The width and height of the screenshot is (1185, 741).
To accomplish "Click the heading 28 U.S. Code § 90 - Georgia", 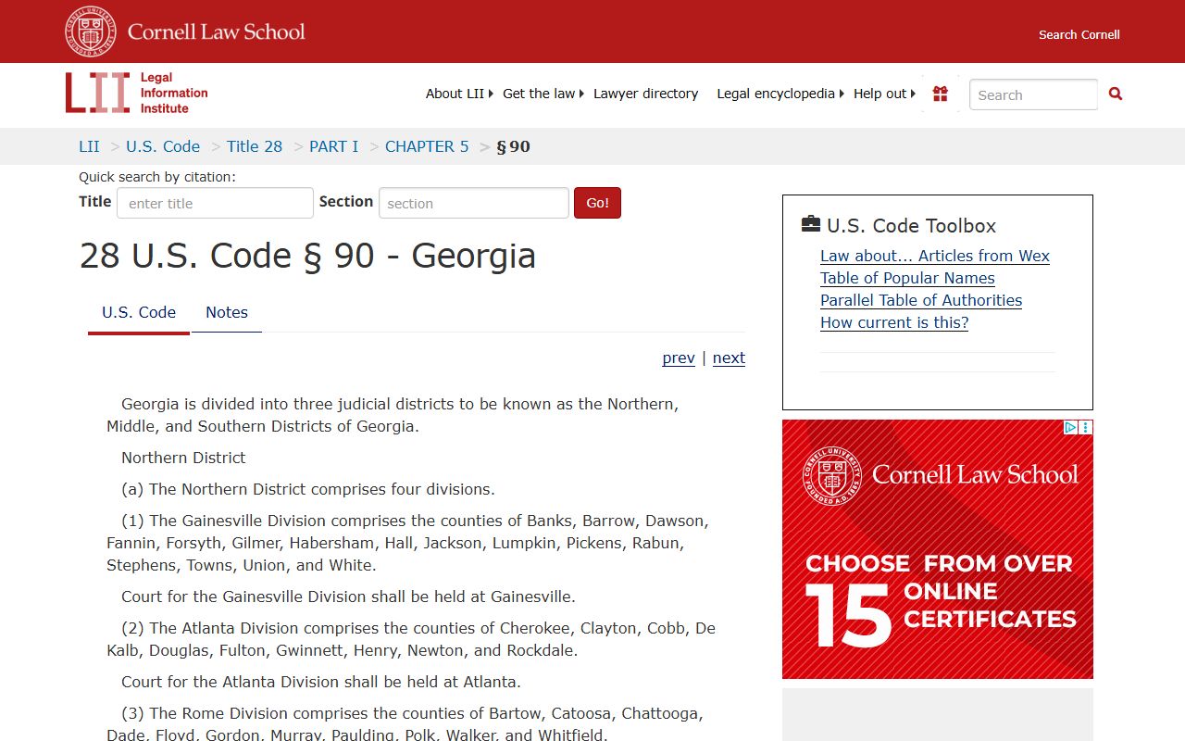I will (307, 256).
